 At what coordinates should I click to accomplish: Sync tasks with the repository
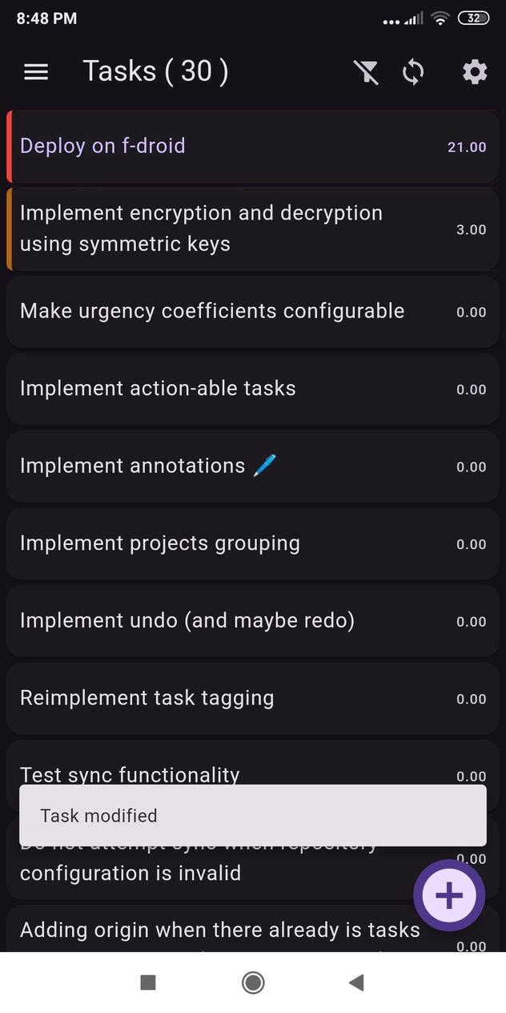(x=413, y=72)
